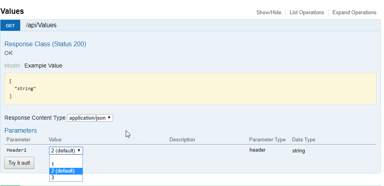
Task: Click the Parameters section heading
Action: coord(21,130)
